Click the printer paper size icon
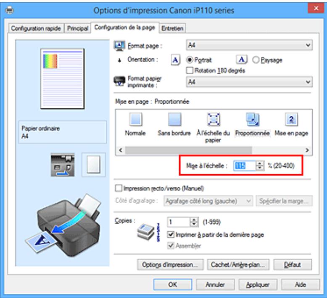This screenshot has width=327, height=298. [x=119, y=81]
